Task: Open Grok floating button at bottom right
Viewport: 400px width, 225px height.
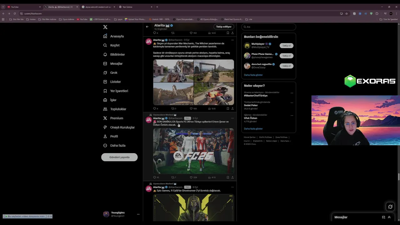Action: coord(390,207)
